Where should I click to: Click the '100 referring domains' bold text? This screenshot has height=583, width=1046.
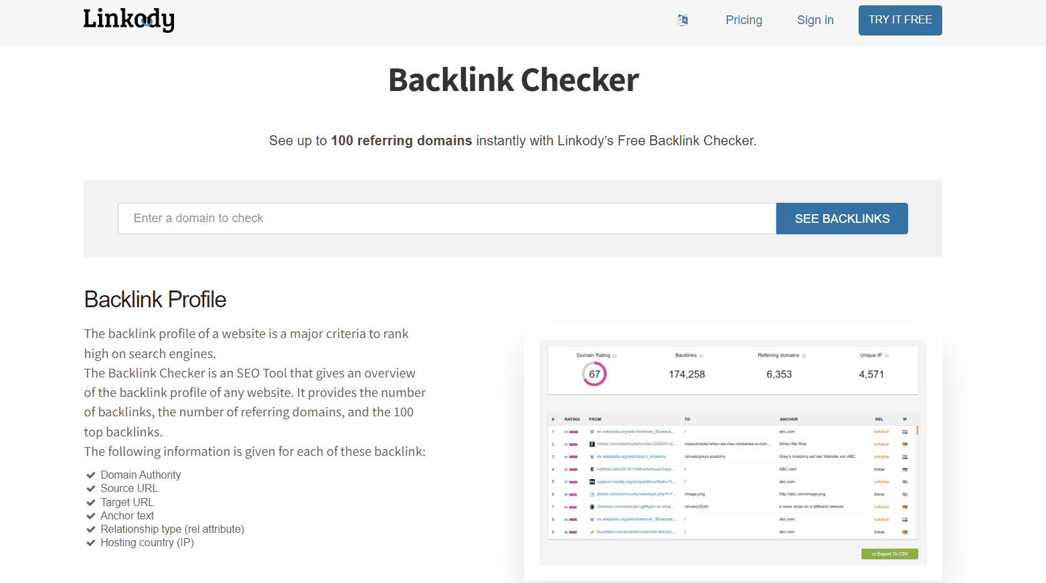(402, 141)
